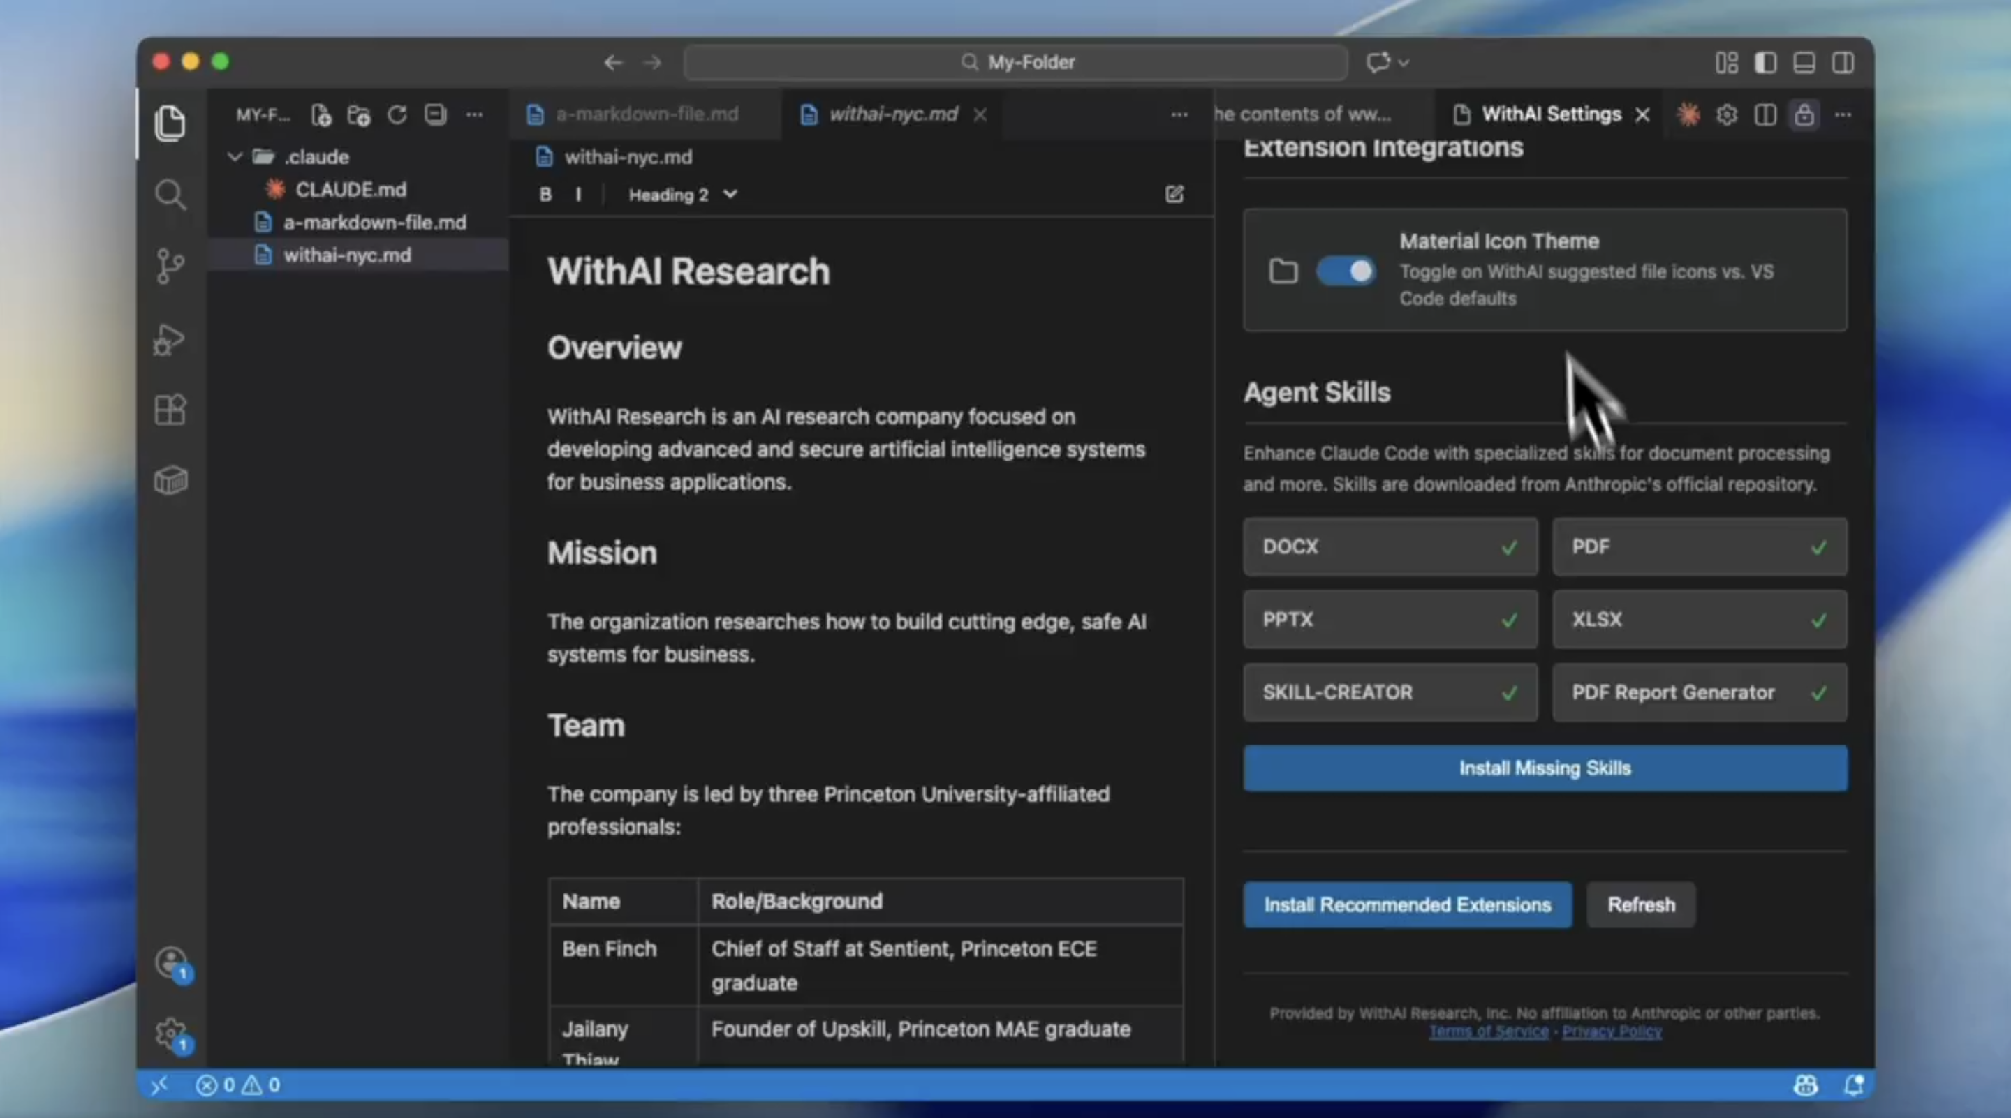Toggle bold formatting in the markdown toolbar
The width and height of the screenshot is (2011, 1118).
pyautogui.click(x=545, y=194)
